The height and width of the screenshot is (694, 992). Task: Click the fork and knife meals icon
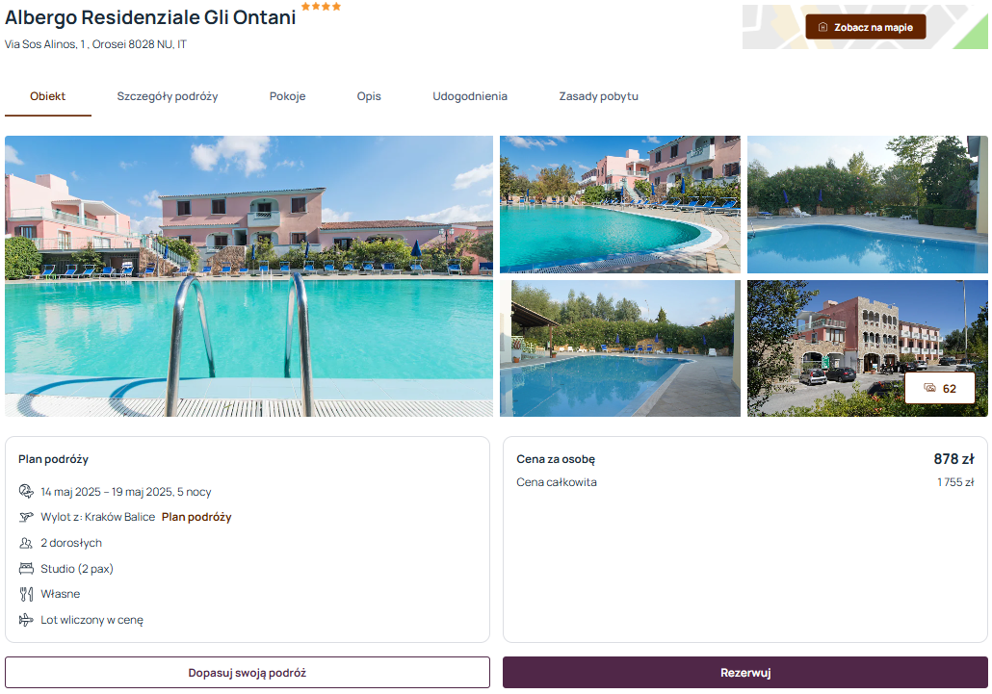[x=26, y=594]
